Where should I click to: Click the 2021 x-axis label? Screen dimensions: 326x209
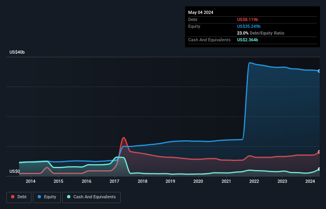click(x=226, y=181)
